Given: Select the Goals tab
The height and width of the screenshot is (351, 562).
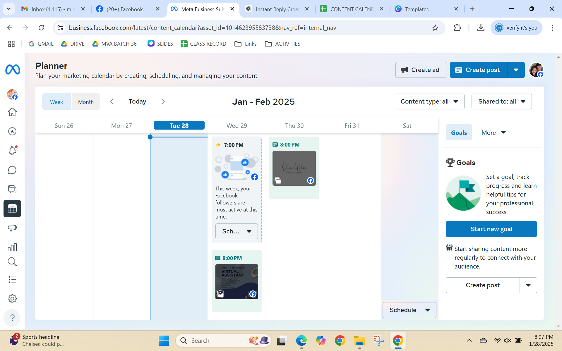Looking at the screenshot, I should pyautogui.click(x=459, y=133).
